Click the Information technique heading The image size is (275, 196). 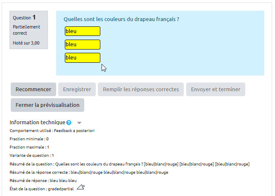coord(37,123)
